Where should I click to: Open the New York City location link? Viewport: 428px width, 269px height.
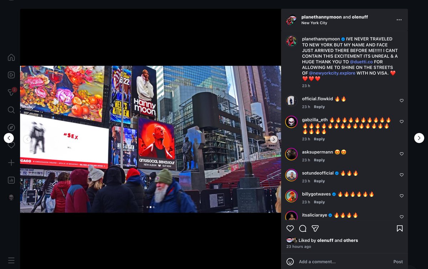pyautogui.click(x=314, y=23)
